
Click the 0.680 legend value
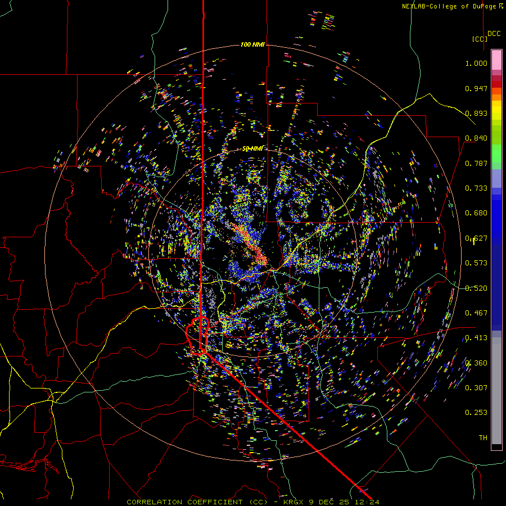(476, 213)
